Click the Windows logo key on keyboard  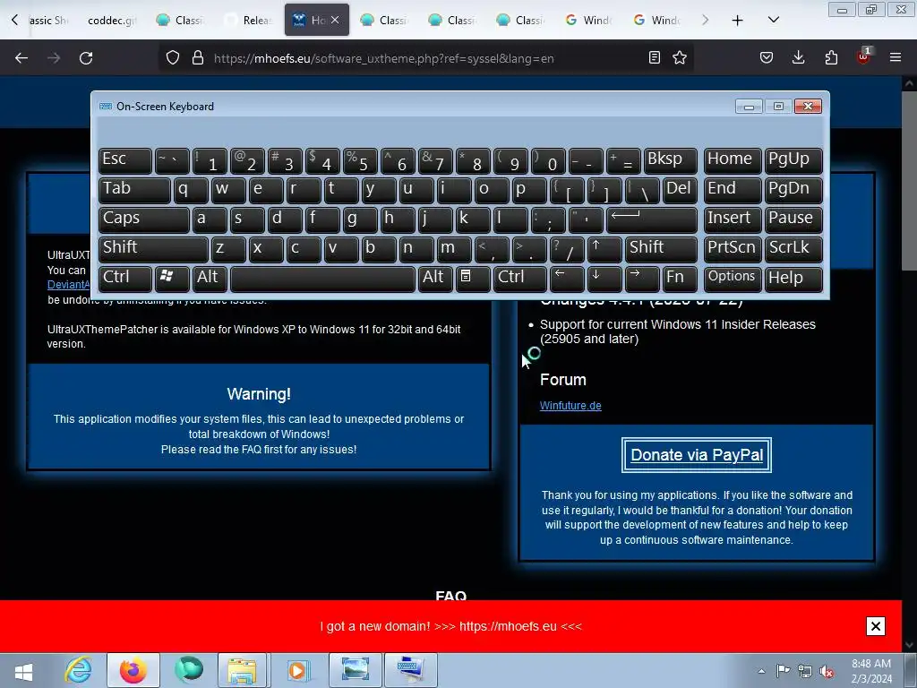172,278
